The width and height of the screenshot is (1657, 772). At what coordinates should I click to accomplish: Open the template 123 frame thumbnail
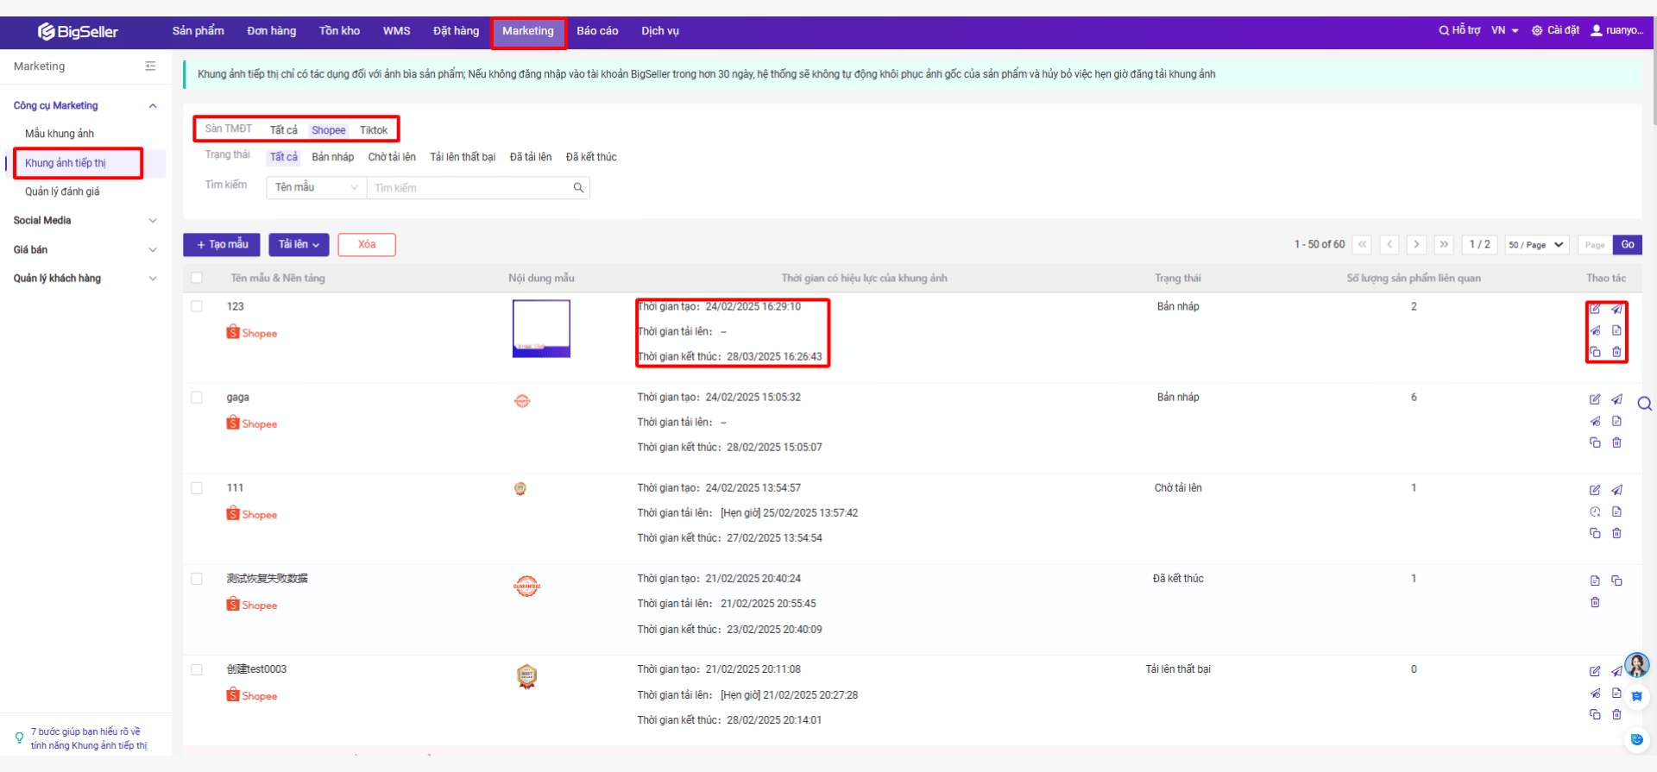541,329
